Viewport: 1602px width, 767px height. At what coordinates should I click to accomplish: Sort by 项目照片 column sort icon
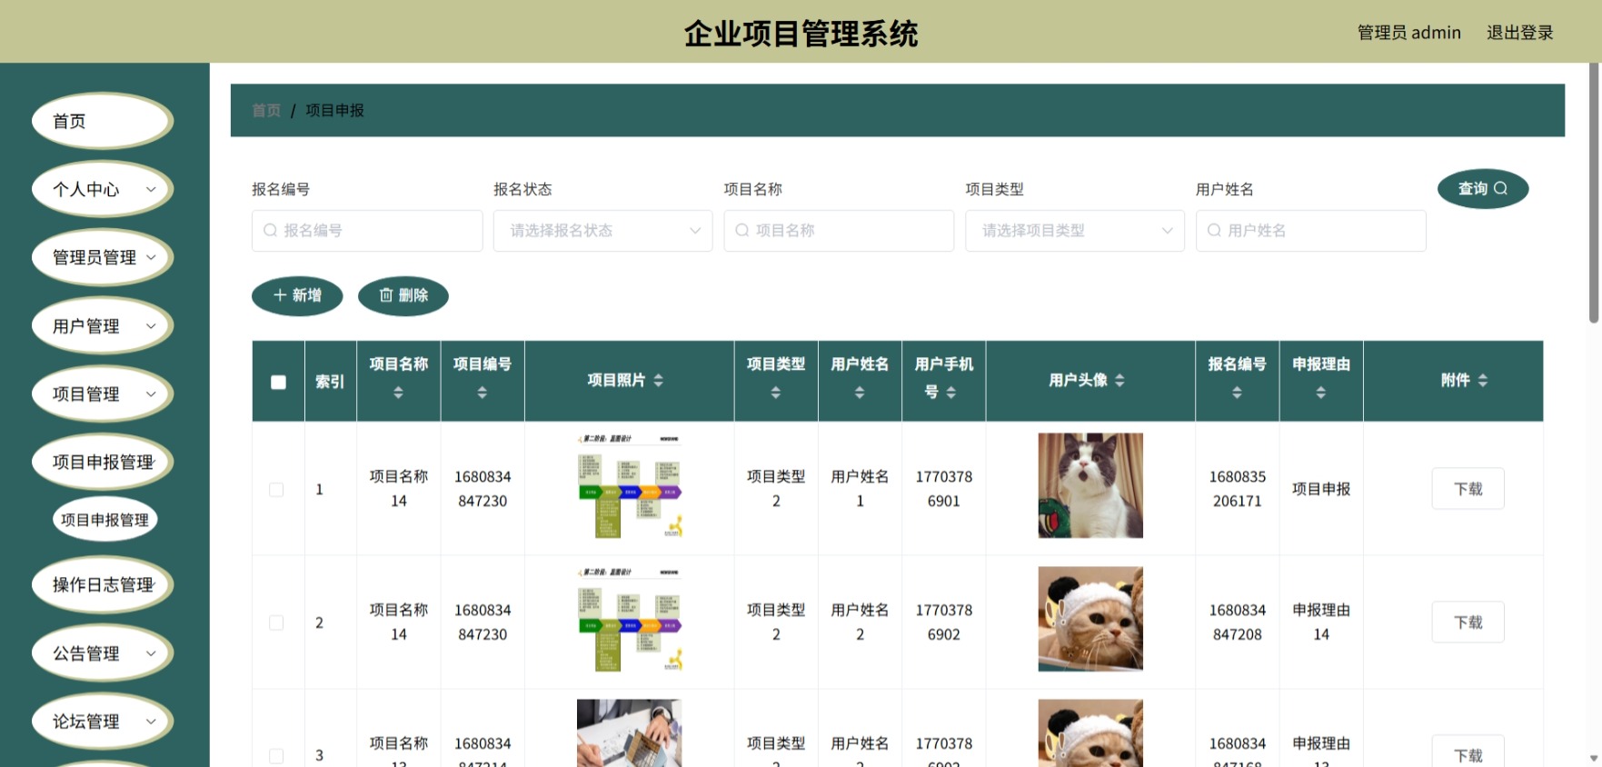click(659, 380)
